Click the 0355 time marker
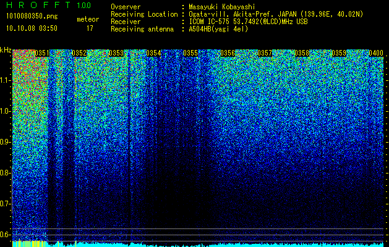 190,53
